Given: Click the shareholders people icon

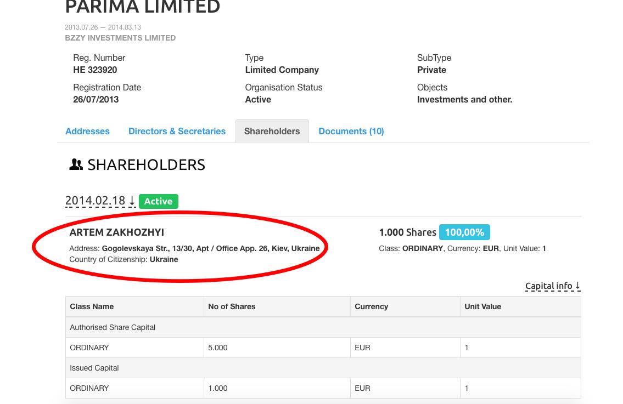Looking at the screenshot, I should click(x=76, y=164).
